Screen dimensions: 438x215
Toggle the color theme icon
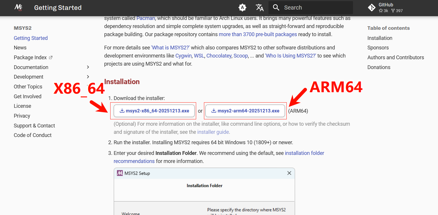(x=242, y=8)
